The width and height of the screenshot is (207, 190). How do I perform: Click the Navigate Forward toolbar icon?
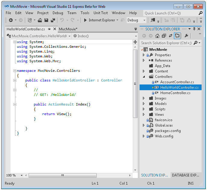21,20
